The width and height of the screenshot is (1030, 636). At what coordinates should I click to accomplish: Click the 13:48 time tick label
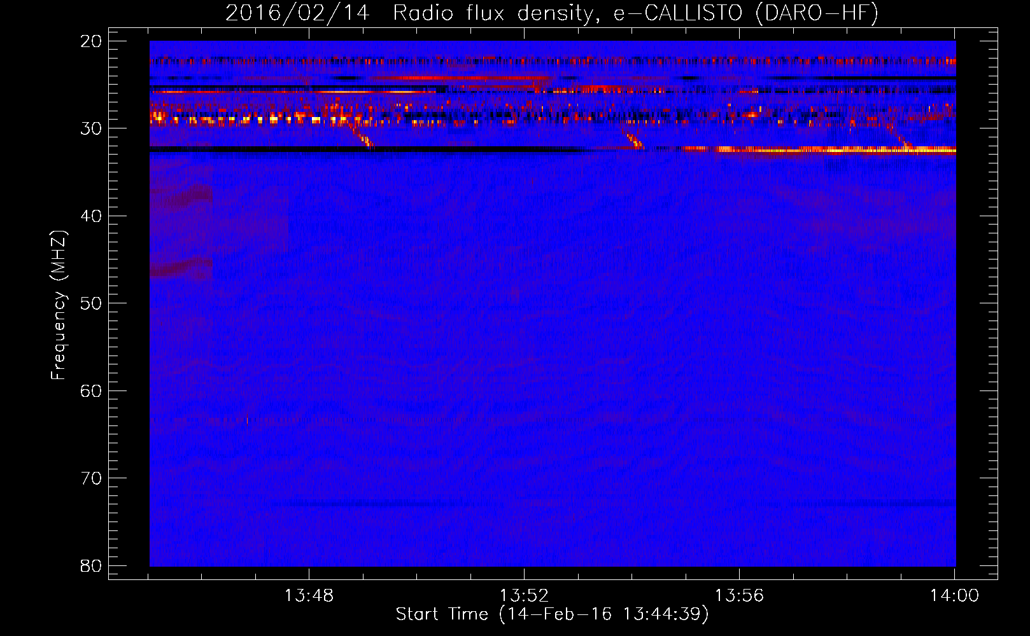[x=309, y=596]
